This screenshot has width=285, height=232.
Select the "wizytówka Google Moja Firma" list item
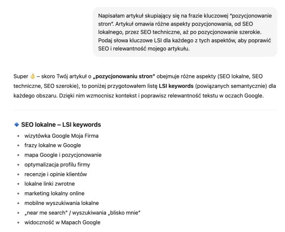tap(61, 136)
